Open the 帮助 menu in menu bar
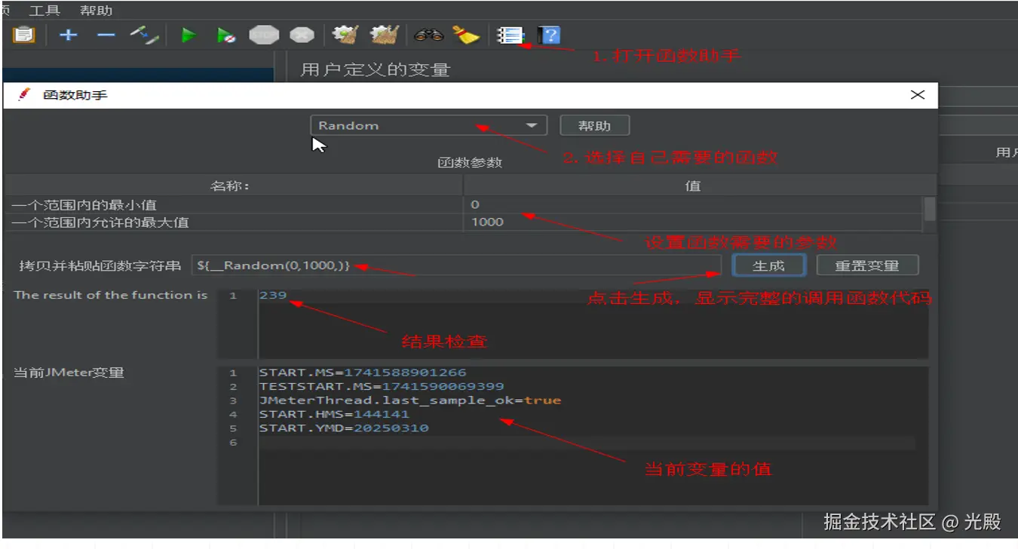The width and height of the screenshot is (1018, 549). click(x=96, y=11)
